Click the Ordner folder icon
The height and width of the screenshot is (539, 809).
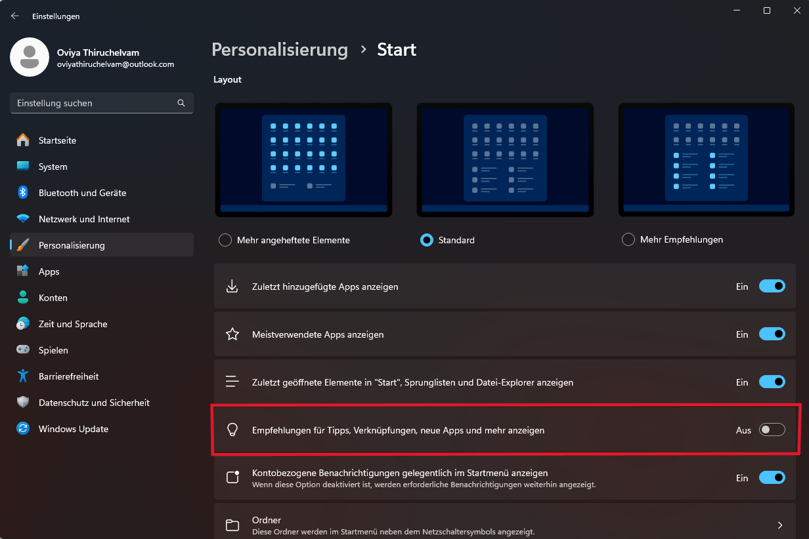click(232, 525)
